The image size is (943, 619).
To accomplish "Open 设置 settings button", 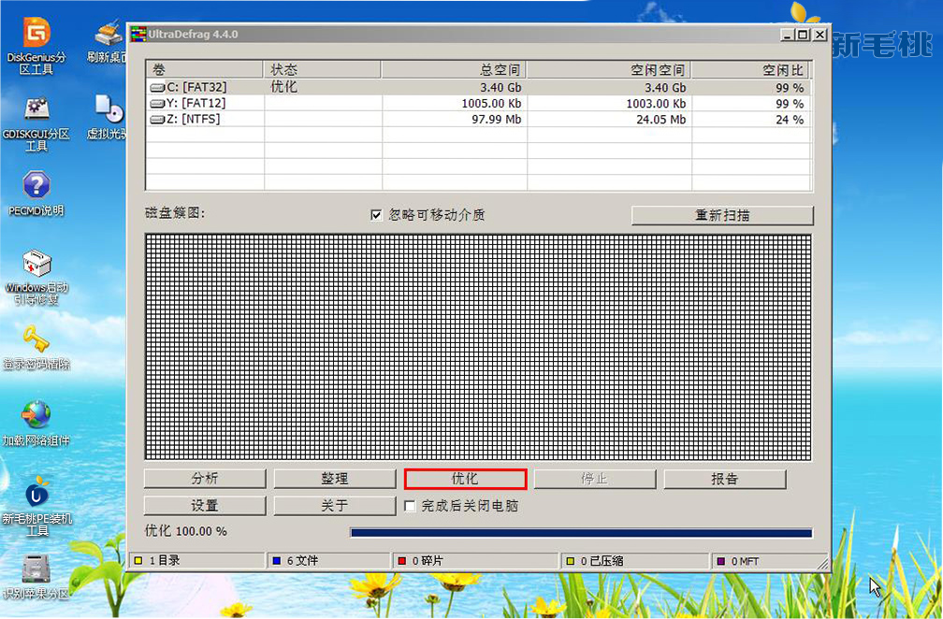I will coord(205,506).
